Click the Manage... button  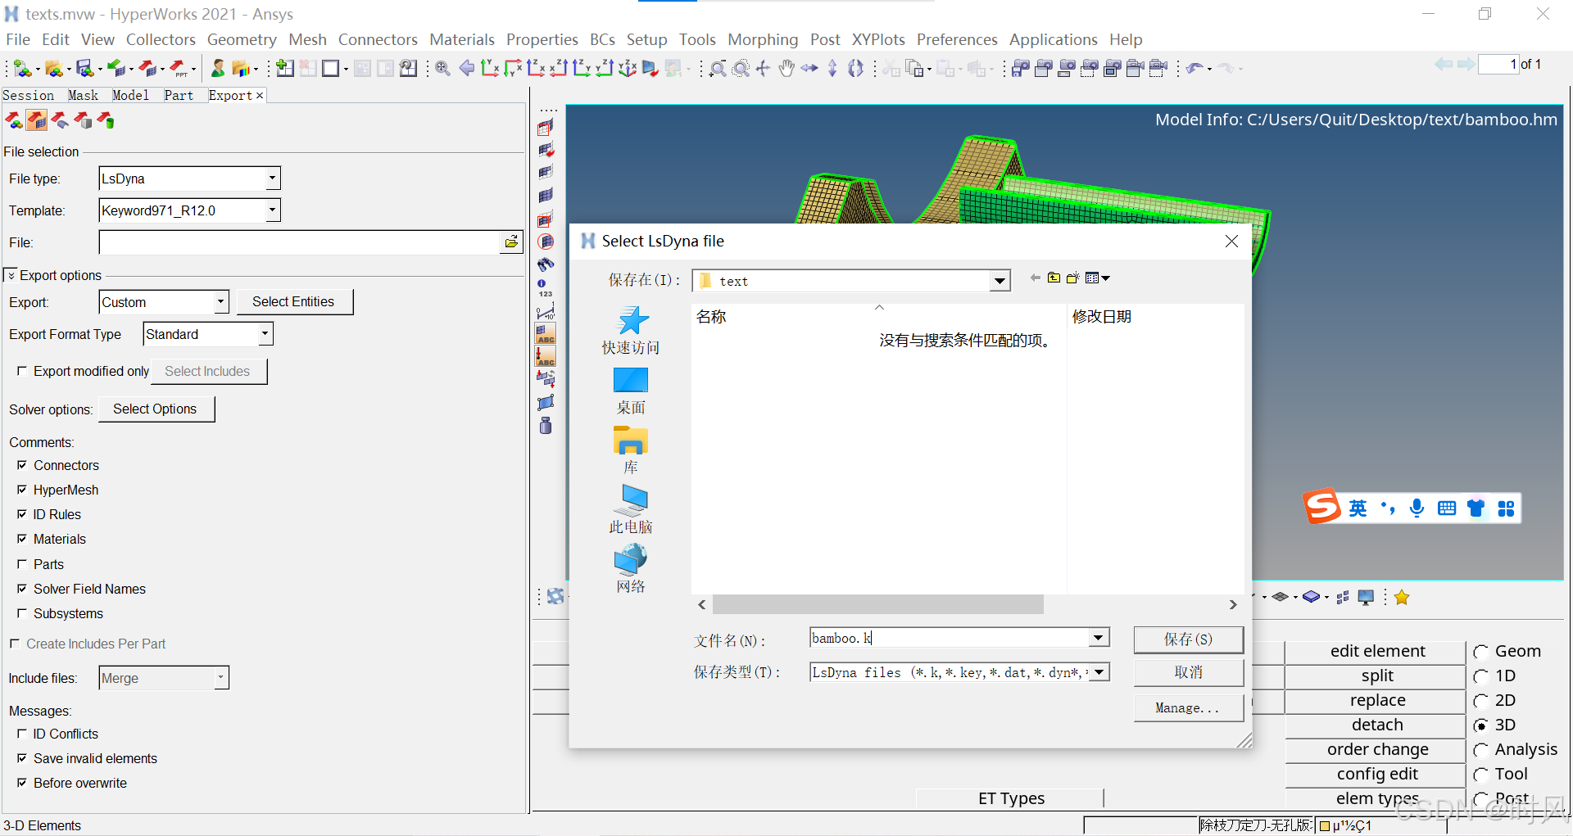[x=1188, y=708]
